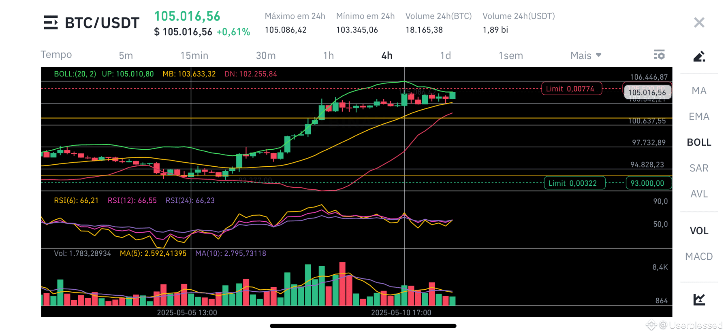Click the Volume 24h(BTC) value 18.165,38
This screenshot has width=726, height=335.
(424, 30)
